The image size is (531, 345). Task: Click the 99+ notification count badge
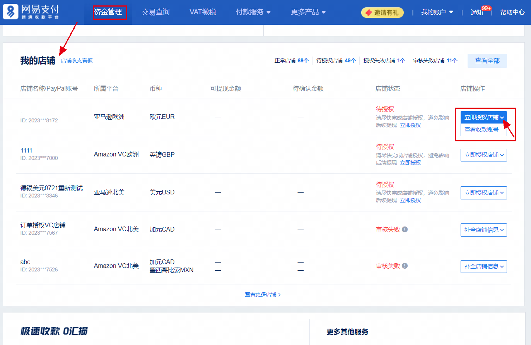486,8
